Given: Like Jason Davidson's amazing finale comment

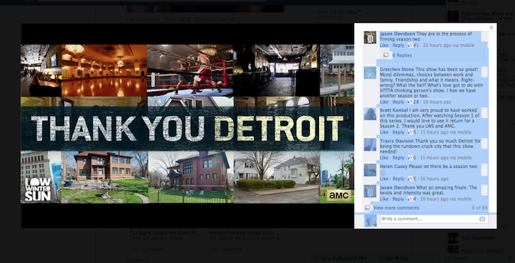Looking at the screenshot, I should pyautogui.click(x=384, y=199).
